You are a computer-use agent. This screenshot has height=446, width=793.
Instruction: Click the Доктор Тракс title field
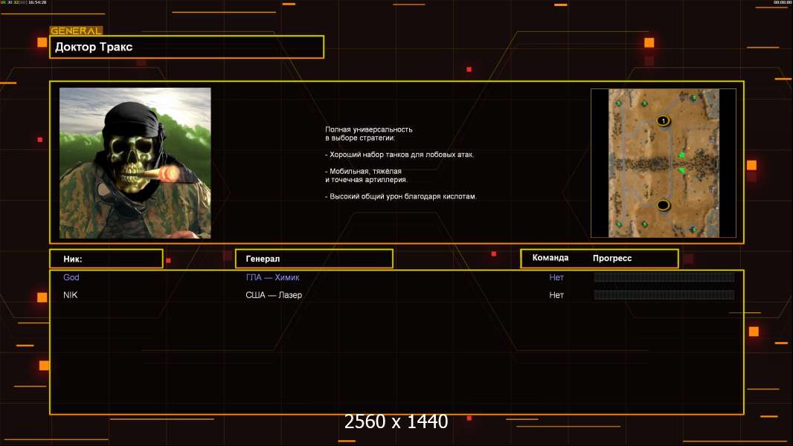click(187, 47)
